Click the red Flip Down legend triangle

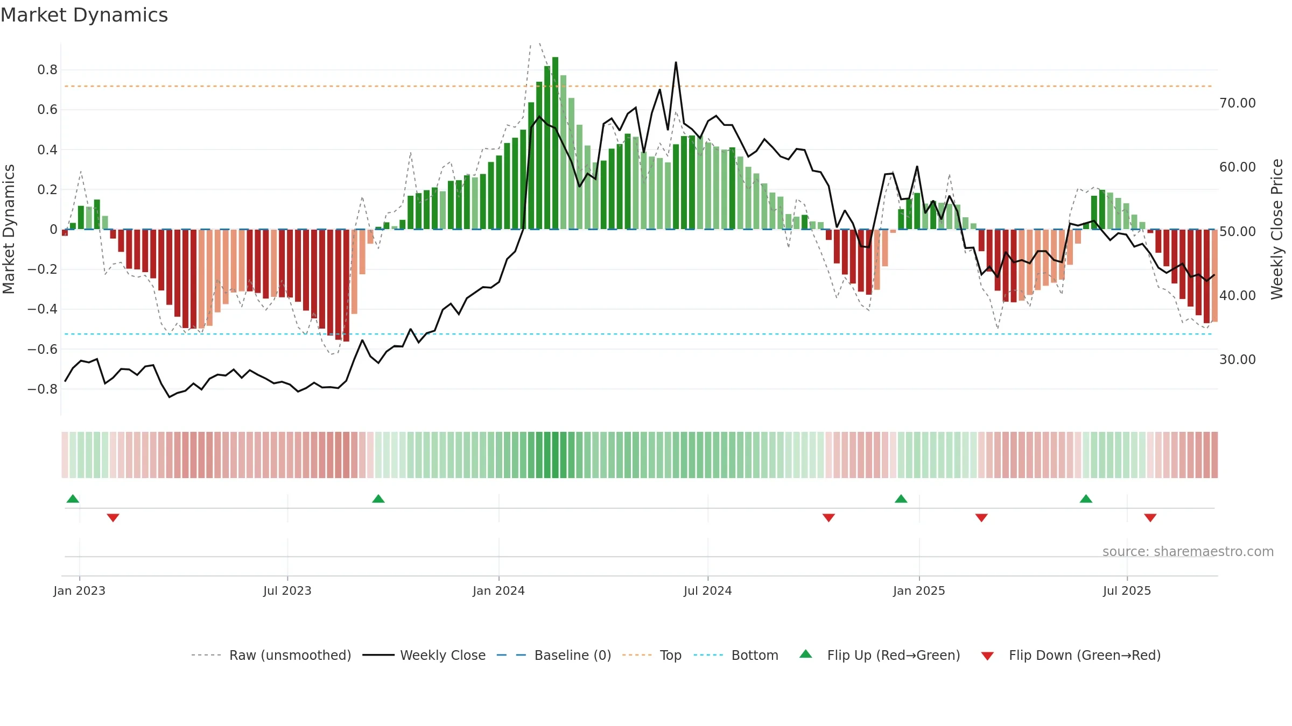pos(987,657)
